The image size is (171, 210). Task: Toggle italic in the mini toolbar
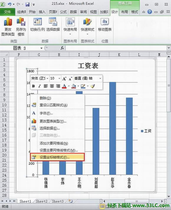pos(39,86)
